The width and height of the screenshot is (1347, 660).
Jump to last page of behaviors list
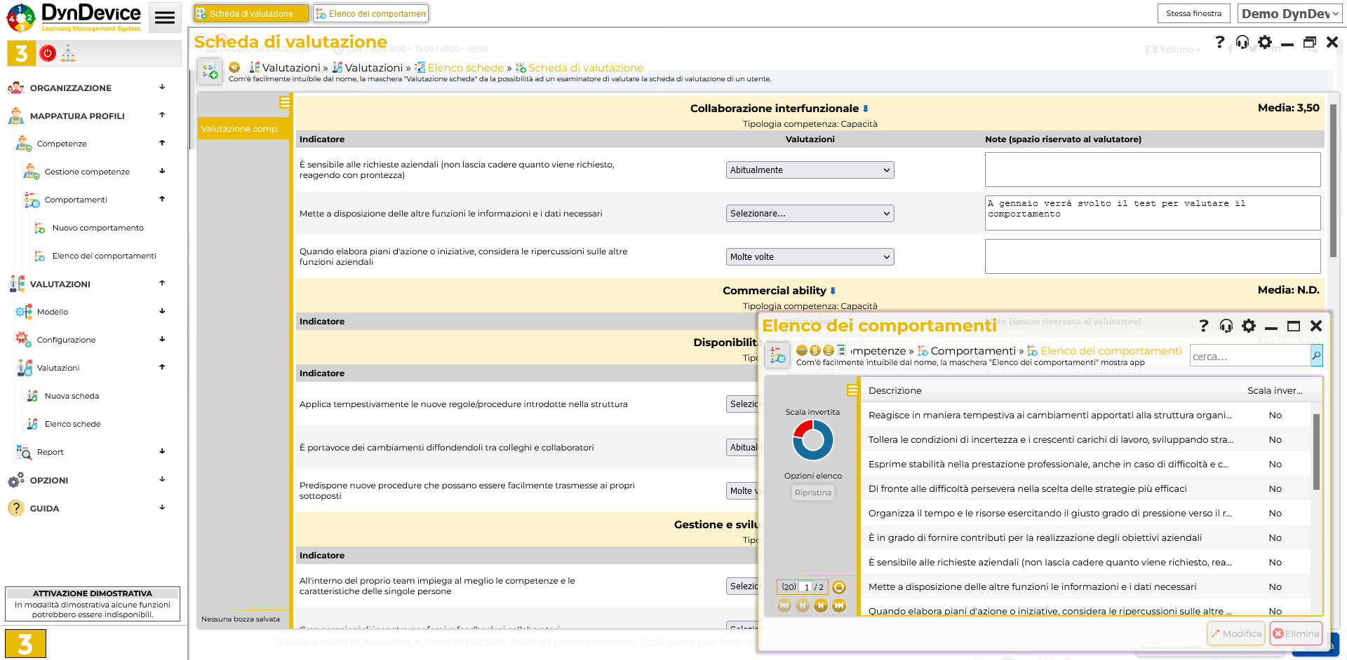839,605
